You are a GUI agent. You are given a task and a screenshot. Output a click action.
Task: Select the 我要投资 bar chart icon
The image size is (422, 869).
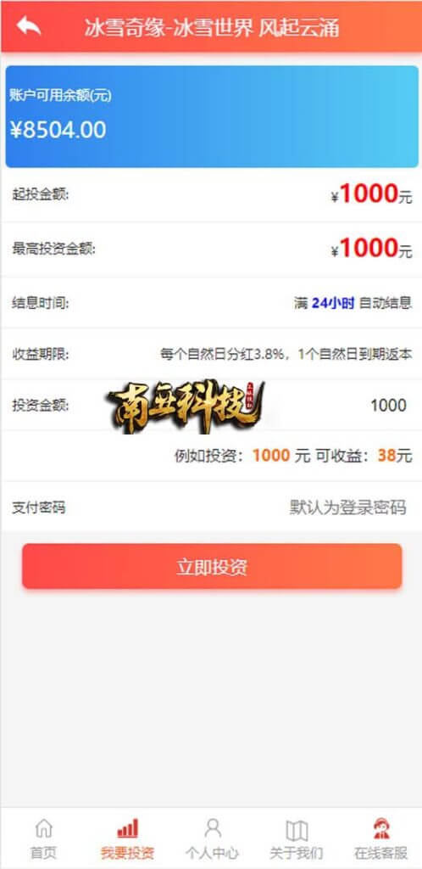(127, 828)
